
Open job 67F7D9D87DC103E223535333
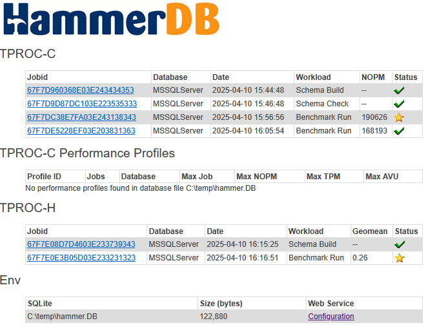82,104
